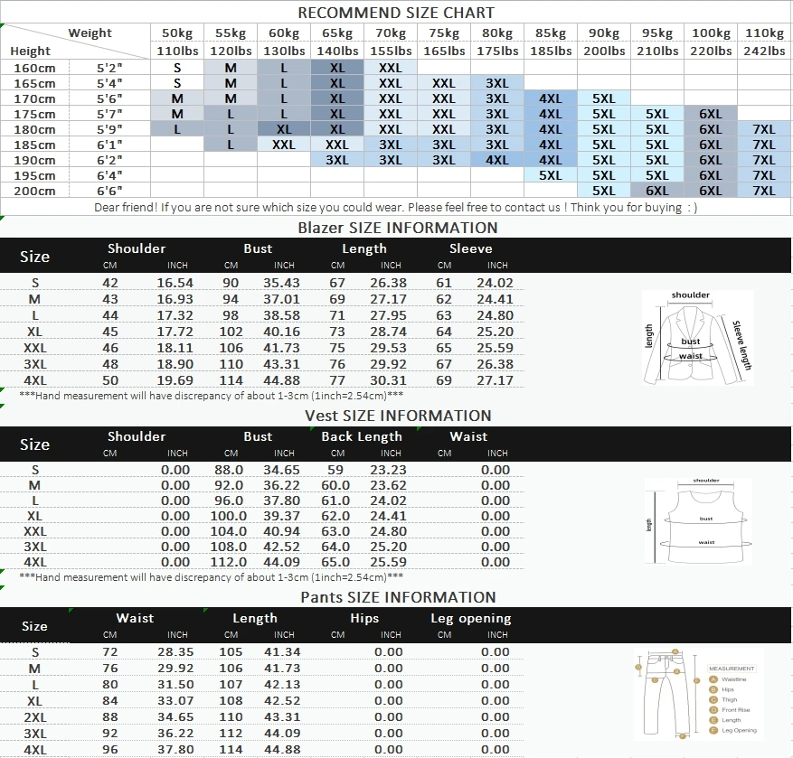Select vest S bust value 88.0

229,470
